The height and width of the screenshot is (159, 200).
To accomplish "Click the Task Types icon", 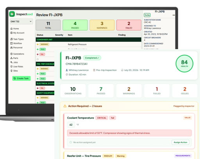I will click(11, 39).
